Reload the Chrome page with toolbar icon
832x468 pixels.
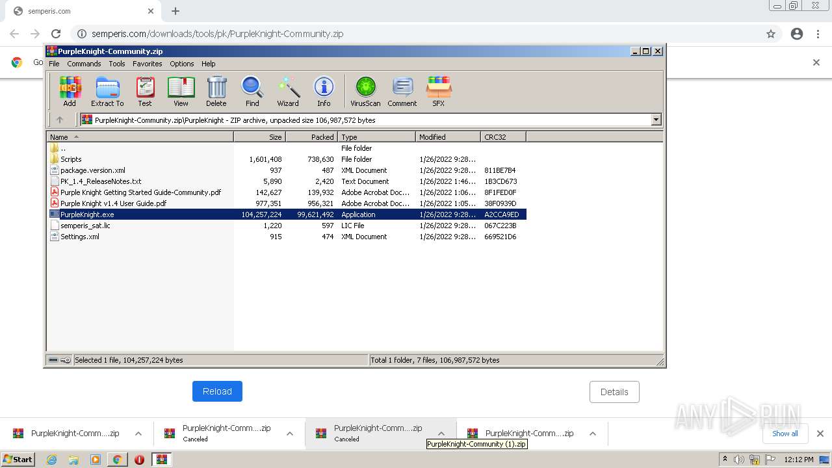click(x=56, y=34)
